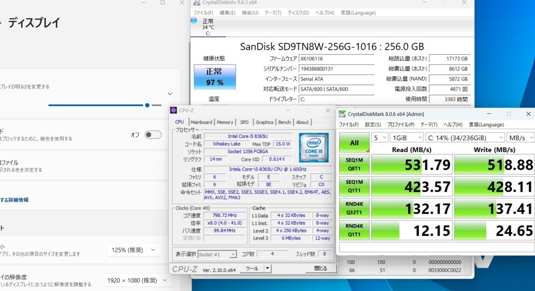Click the SEQ1M Q8T1 write value 518.88
The width and height of the screenshot is (535, 291).
494,165
